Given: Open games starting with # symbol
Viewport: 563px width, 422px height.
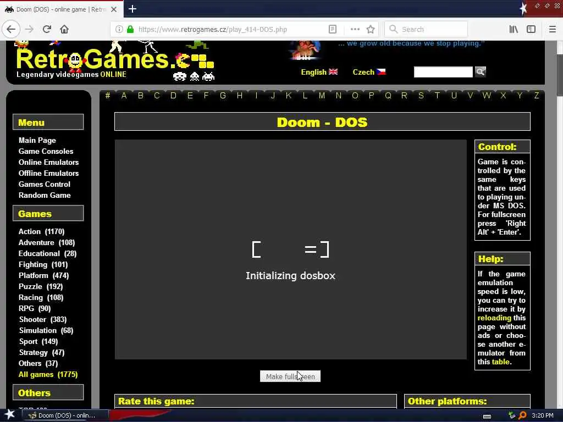Looking at the screenshot, I should pyautogui.click(x=107, y=96).
